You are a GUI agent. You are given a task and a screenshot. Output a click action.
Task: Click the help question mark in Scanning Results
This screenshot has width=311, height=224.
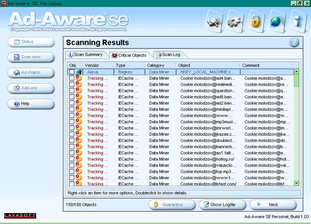pos(294,43)
